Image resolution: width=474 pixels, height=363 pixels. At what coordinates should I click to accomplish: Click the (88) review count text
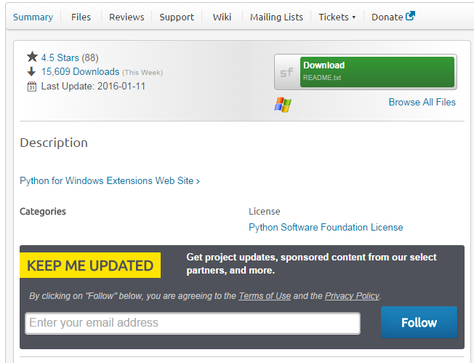pos(90,57)
